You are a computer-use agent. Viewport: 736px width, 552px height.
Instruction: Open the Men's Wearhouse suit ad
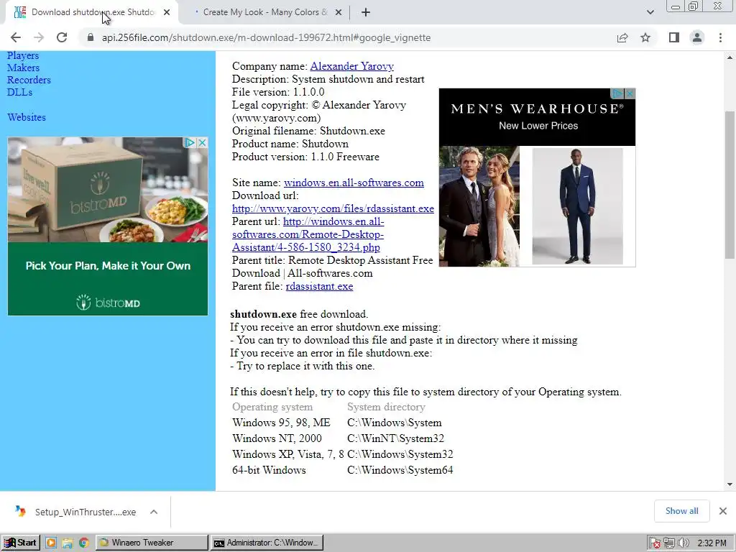point(537,178)
